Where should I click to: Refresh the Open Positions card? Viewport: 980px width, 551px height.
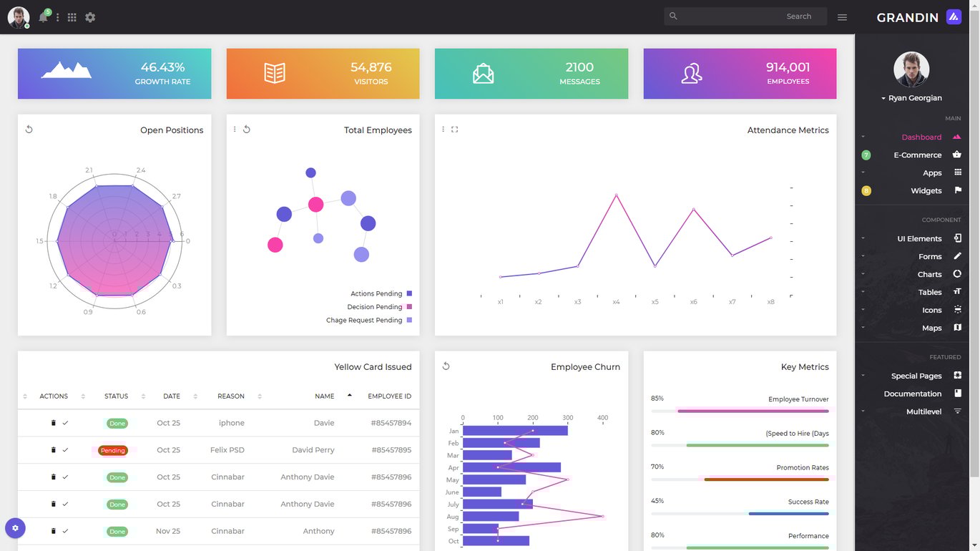(x=29, y=130)
